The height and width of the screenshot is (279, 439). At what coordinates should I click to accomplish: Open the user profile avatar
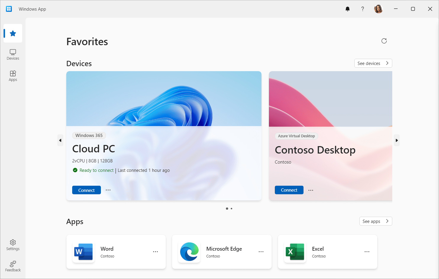pos(378,9)
